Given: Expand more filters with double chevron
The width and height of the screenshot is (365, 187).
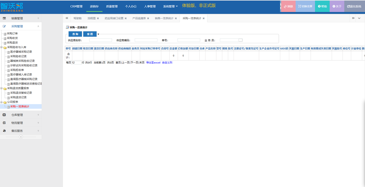Looking at the screenshot, I should point(99,34).
